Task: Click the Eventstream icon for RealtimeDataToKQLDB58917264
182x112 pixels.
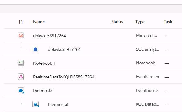Action: (21, 77)
